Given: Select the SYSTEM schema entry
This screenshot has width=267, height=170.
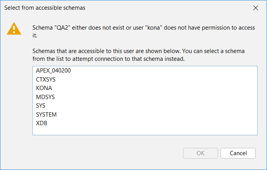Looking at the screenshot, I should point(145,115).
